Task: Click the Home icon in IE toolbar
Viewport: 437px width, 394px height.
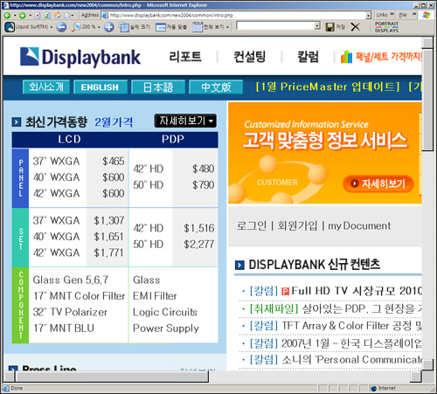Action: 58,15
